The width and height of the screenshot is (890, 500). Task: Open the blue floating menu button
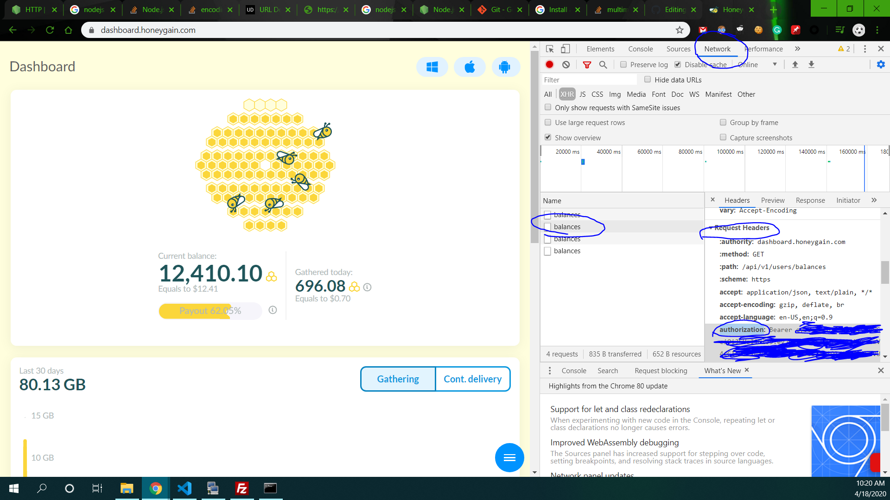coord(509,457)
